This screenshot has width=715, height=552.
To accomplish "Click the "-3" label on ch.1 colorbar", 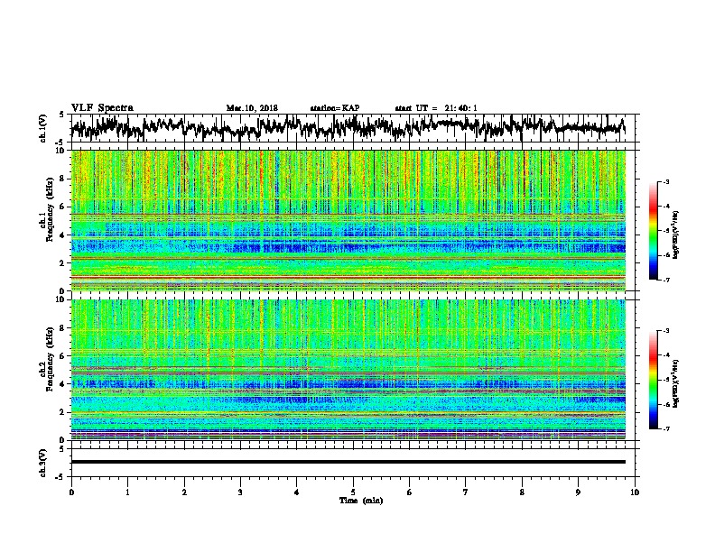I will (666, 181).
